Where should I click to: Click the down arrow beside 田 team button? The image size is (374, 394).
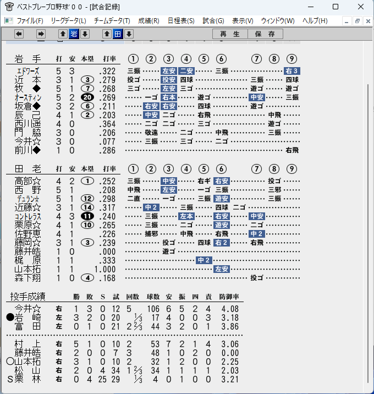(x=129, y=34)
